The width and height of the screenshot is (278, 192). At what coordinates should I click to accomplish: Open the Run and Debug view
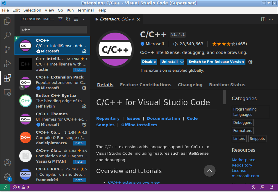(x=7, y=64)
